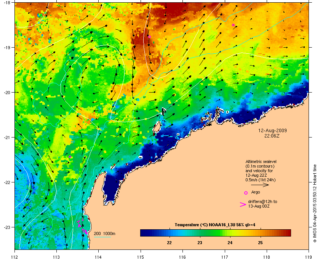Click the latitude axis label -18
Screen dimensions: 320x259
click(x=7, y=3)
